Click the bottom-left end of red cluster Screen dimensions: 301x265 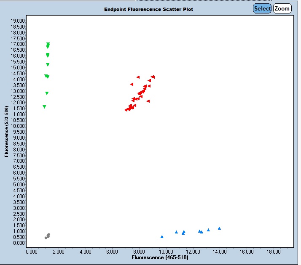pos(126,110)
